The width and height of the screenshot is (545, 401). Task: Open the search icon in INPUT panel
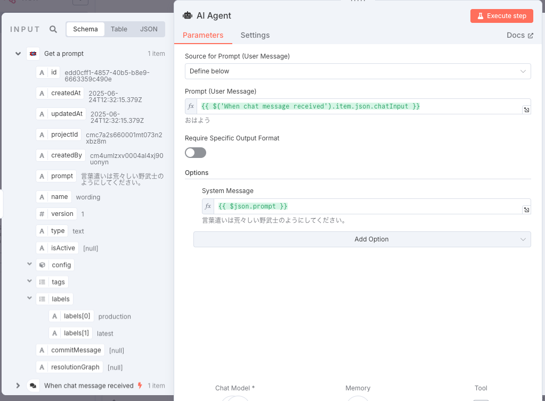(x=53, y=29)
